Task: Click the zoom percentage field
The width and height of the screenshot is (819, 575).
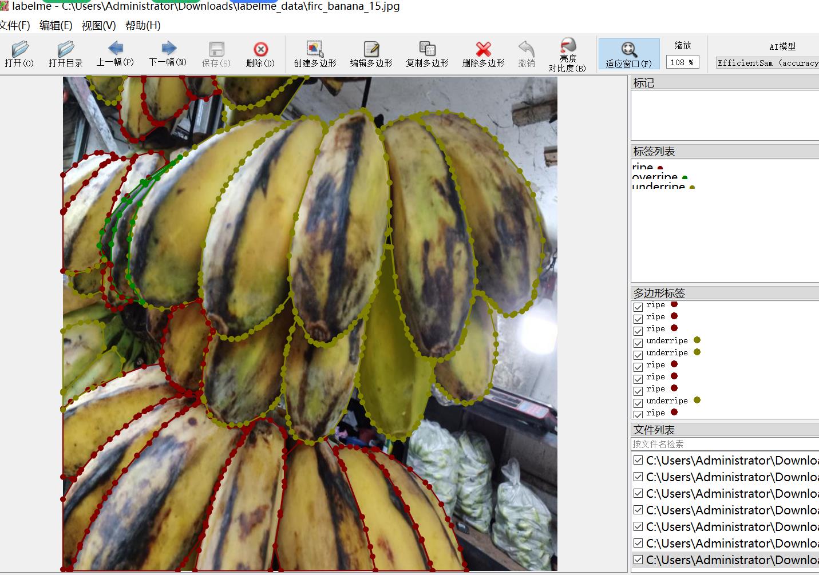Action: pos(682,62)
